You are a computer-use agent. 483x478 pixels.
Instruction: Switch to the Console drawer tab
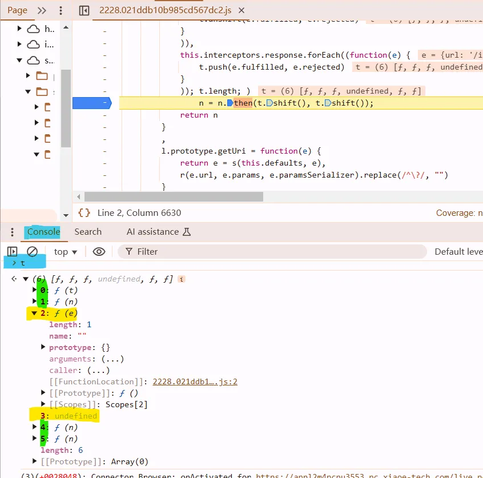(x=44, y=232)
